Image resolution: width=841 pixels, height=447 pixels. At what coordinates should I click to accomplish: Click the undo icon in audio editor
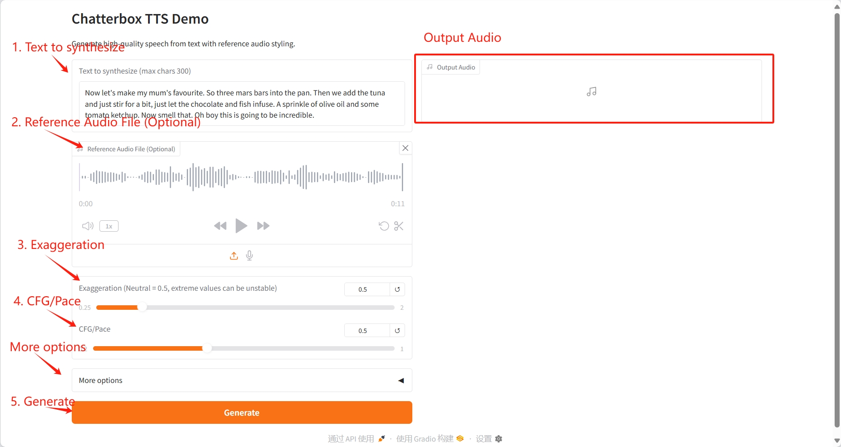point(384,226)
